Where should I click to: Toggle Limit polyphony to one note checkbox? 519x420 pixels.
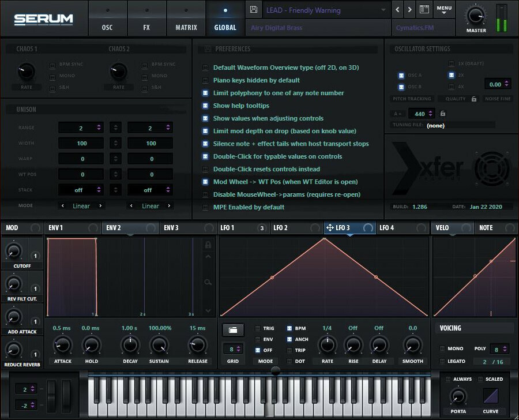tap(205, 93)
